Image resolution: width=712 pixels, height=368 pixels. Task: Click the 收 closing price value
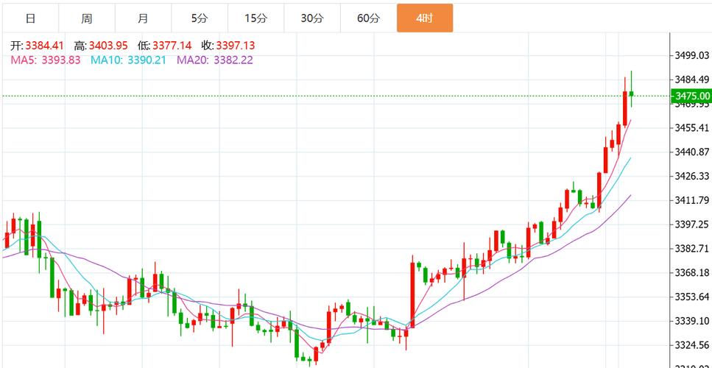[235, 46]
